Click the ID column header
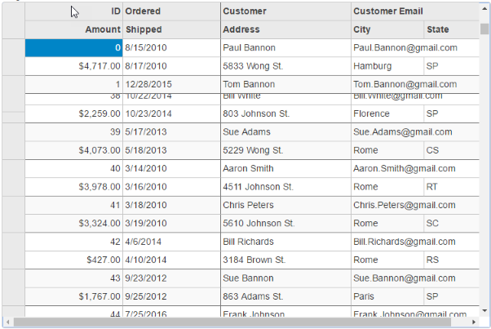The width and height of the screenshot is (491, 329). [74, 11]
